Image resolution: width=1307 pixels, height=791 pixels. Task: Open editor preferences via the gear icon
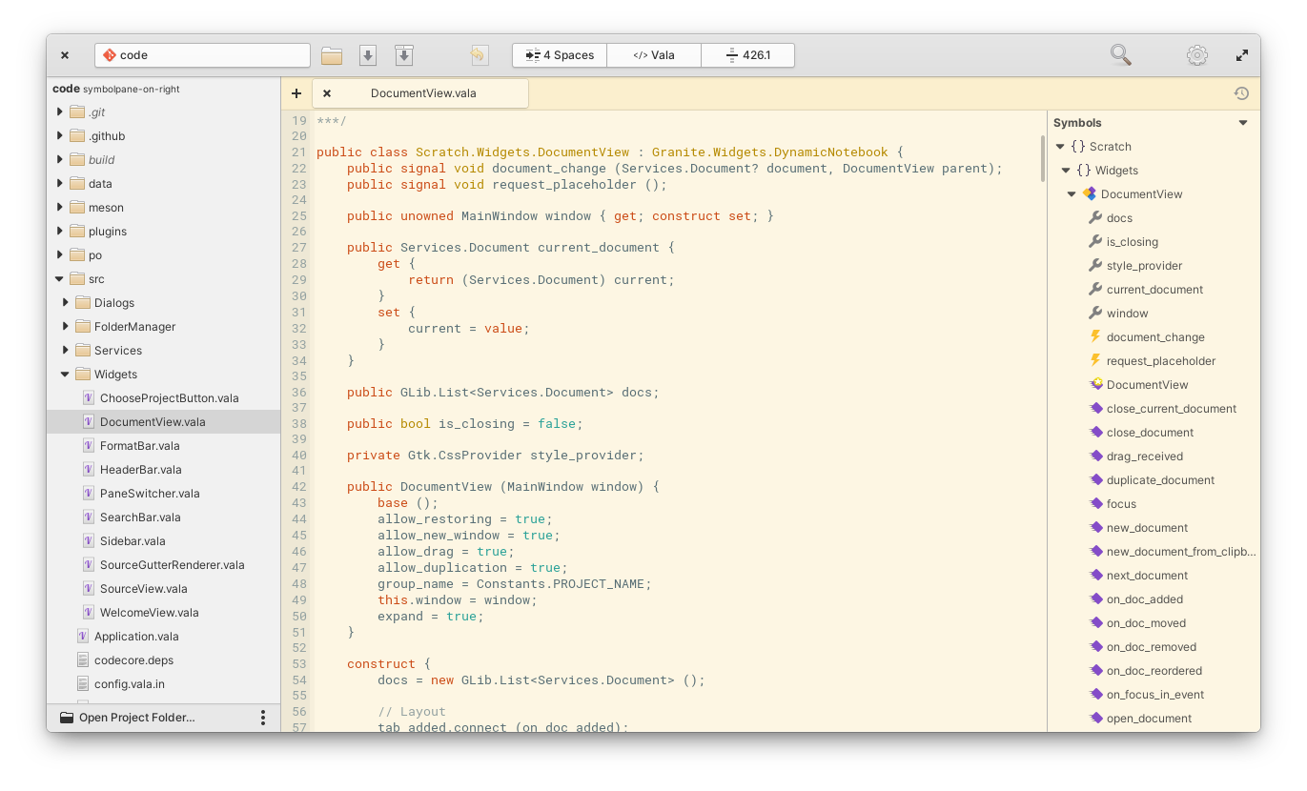pos(1196,55)
